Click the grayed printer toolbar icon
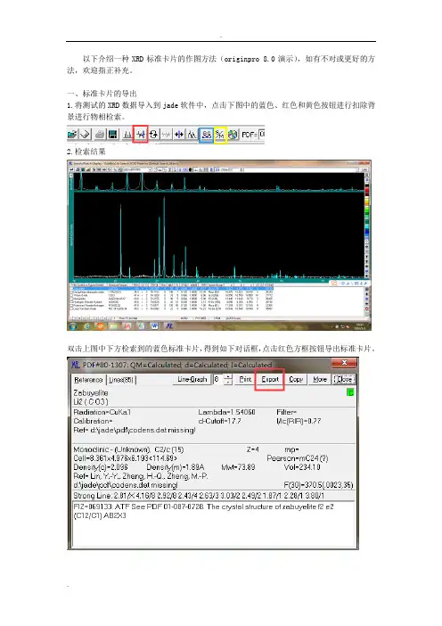 (x=100, y=135)
